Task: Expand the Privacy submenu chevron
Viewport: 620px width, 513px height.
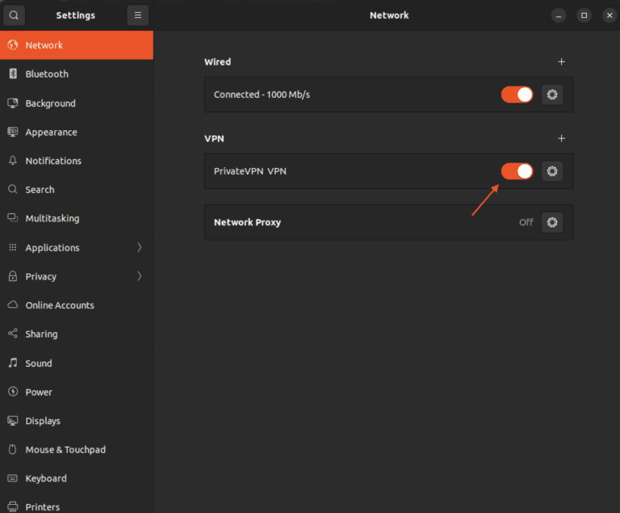Action: 139,276
